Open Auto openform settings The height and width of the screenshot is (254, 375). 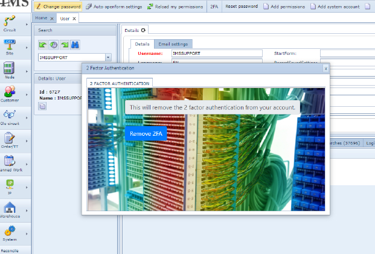(114, 7)
